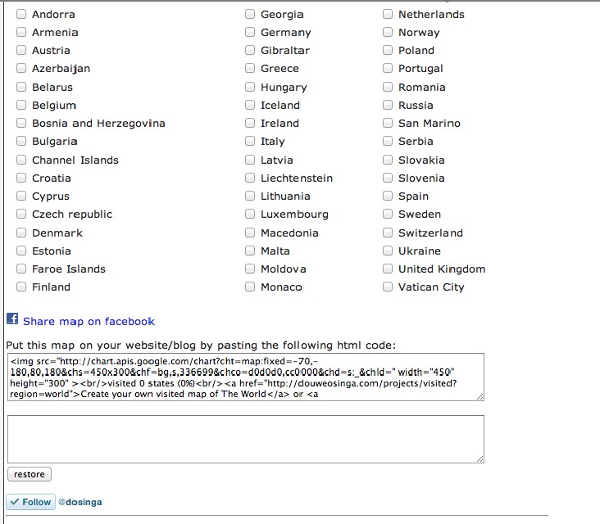Toggle the Switzerland checkbox

[388, 233]
